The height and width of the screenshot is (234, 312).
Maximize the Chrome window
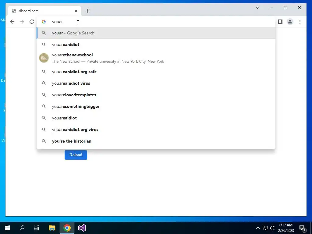[x=285, y=8]
